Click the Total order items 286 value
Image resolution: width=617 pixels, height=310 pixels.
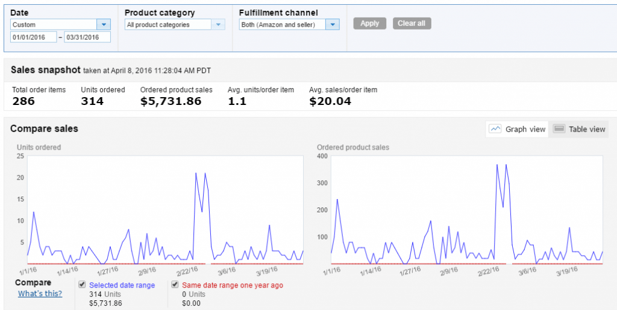(23, 101)
